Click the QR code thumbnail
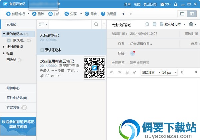Viewport: 200px width, 140px height. pyautogui.click(x=94, y=68)
